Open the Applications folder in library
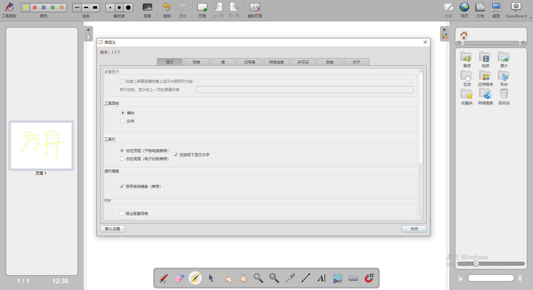Image resolution: width=533 pixels, height=290 pixels. 485,78
